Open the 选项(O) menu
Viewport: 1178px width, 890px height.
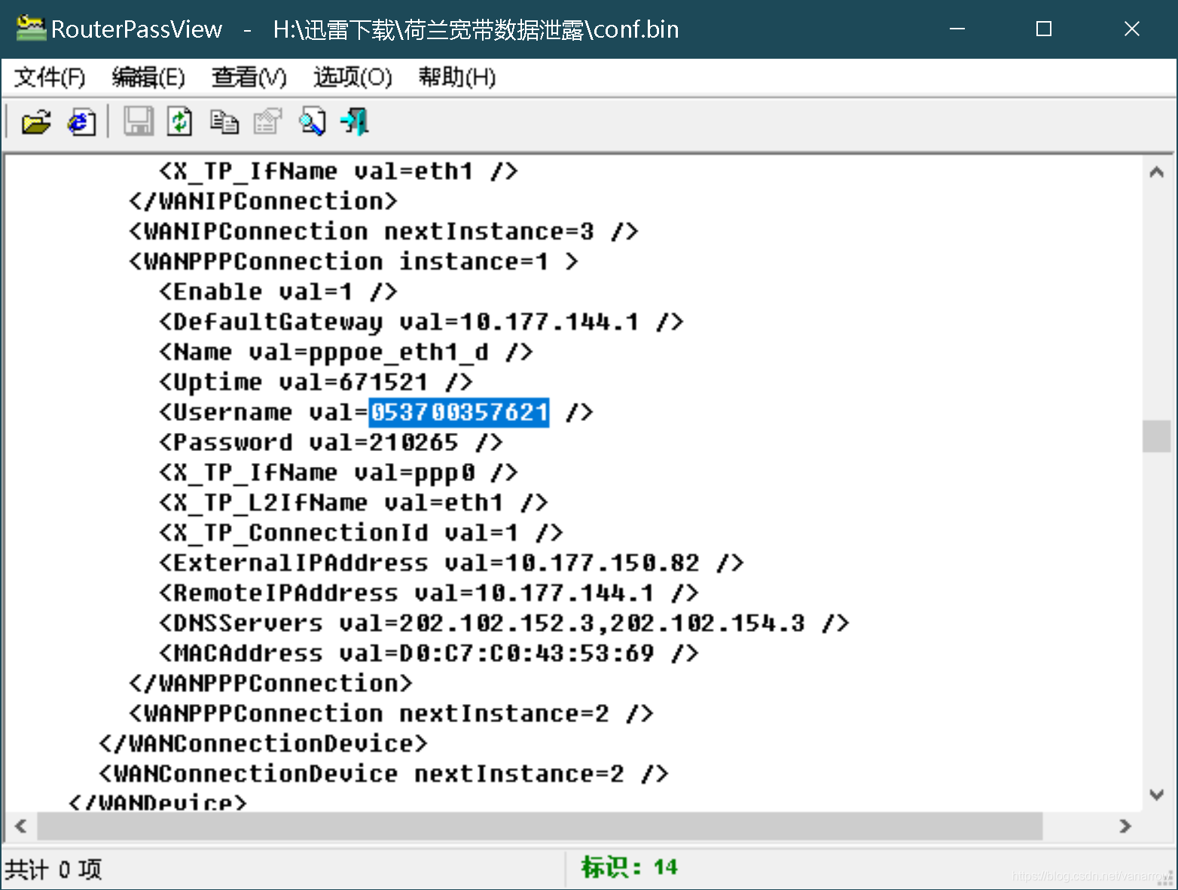(x=352, y=77)
